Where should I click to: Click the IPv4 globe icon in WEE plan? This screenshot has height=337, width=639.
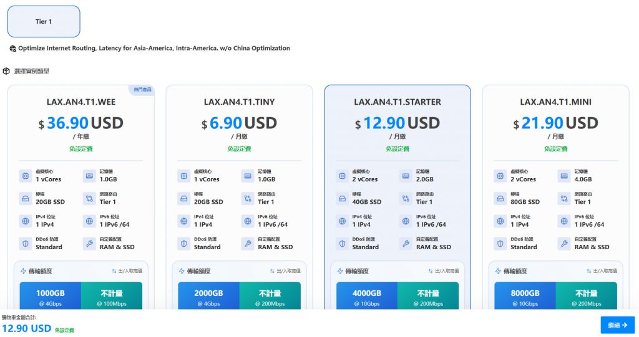[x=25, y=221]
